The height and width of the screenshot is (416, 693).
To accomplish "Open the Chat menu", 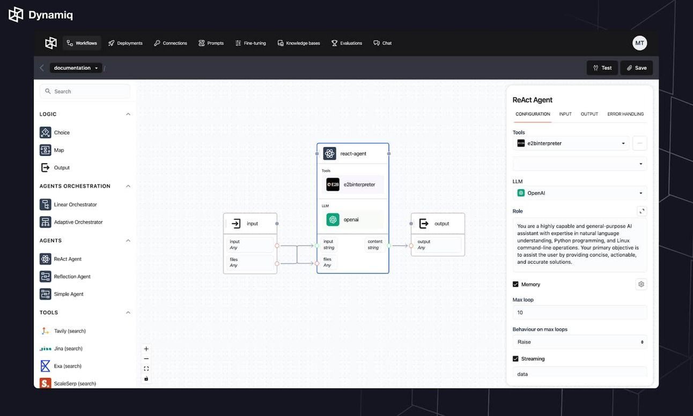I will coord(382,43).
